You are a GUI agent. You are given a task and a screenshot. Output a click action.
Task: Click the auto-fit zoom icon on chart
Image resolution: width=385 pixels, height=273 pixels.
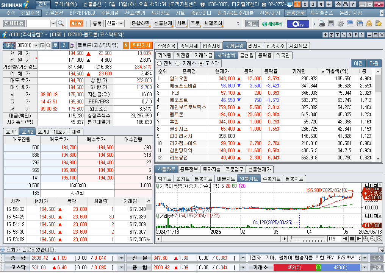pos(379,239)
